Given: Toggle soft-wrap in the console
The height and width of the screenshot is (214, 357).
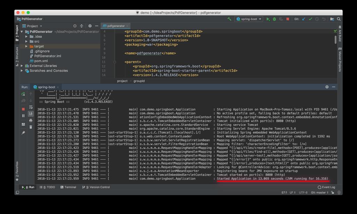Looking at the screenshot, I should (31, 107).
